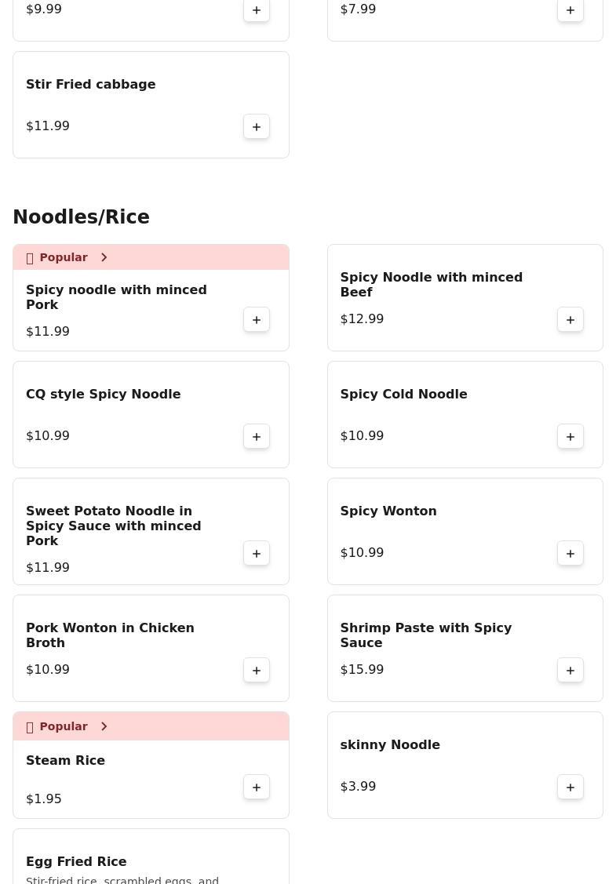Image resolution: width=616 pixels, height=884 pixels.
Task: Add Spicy Noodle with minced Beef
Action: [x=570, y=319]
